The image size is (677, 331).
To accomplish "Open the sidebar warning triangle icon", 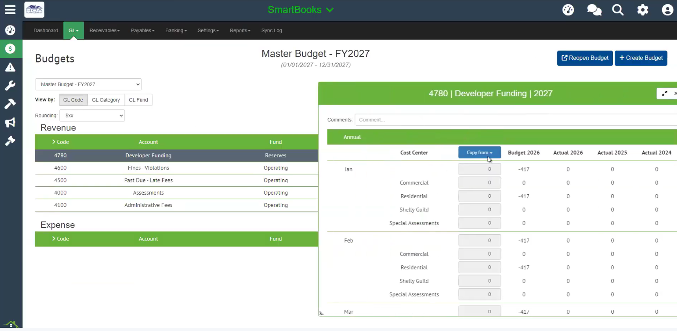I will pyautogui.click(x=10, y=67).
